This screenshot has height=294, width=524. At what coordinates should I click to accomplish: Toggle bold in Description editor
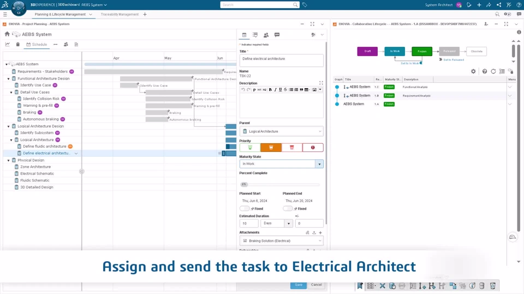point(270,90)
